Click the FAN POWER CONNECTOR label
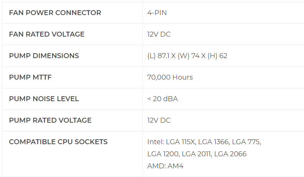 coord(55,13)
